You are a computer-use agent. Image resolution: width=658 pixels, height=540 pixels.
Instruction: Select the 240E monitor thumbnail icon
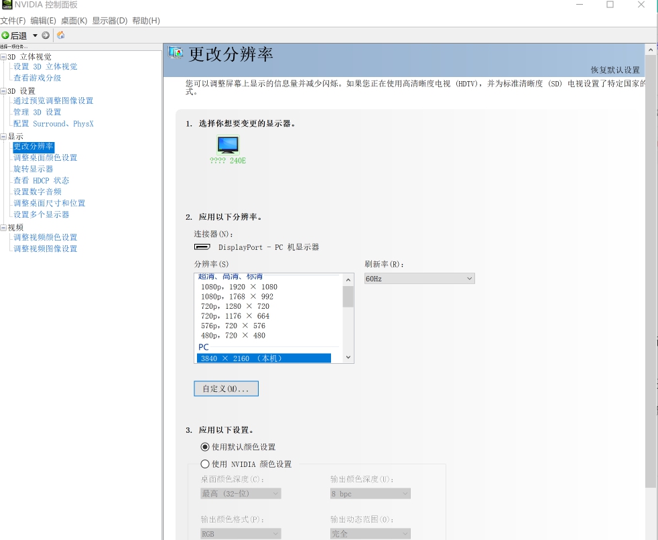point(227,143)
